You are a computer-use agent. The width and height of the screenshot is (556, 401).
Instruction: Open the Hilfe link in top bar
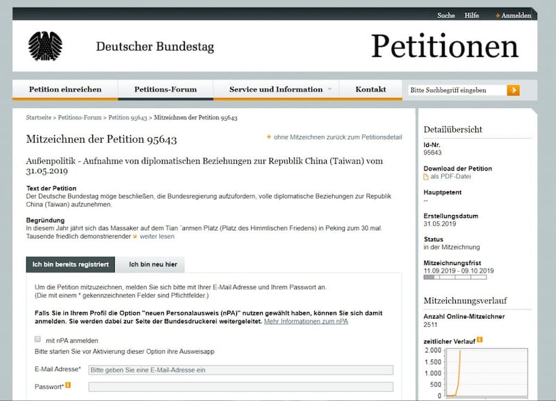(x=472, y=15)
